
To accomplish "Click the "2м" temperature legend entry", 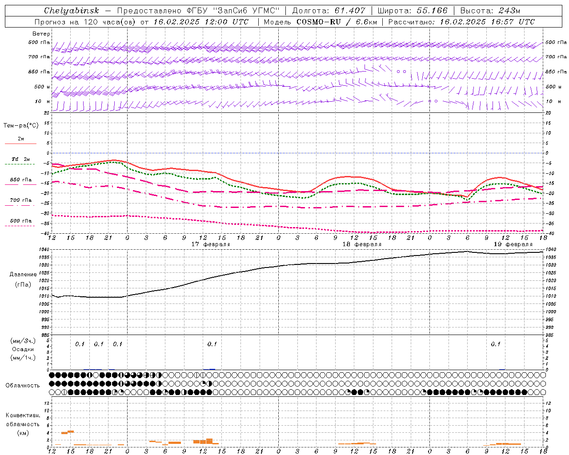I will tap(21, 139).
